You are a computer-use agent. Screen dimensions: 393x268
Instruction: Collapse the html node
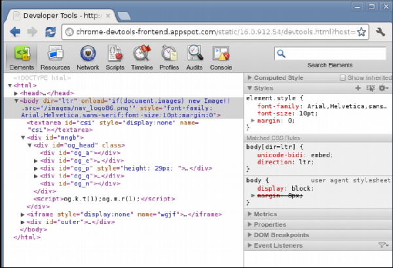pos(10,85)
